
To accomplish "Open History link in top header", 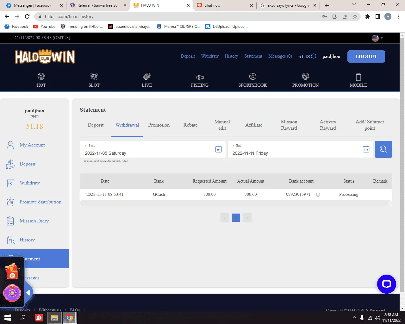I will tap(231, 56).
